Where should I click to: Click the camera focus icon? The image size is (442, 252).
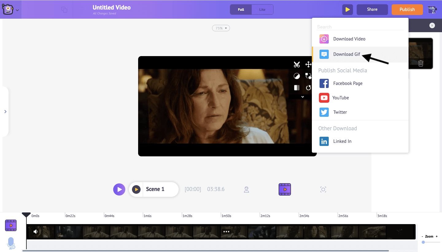[x=323, y=189]
